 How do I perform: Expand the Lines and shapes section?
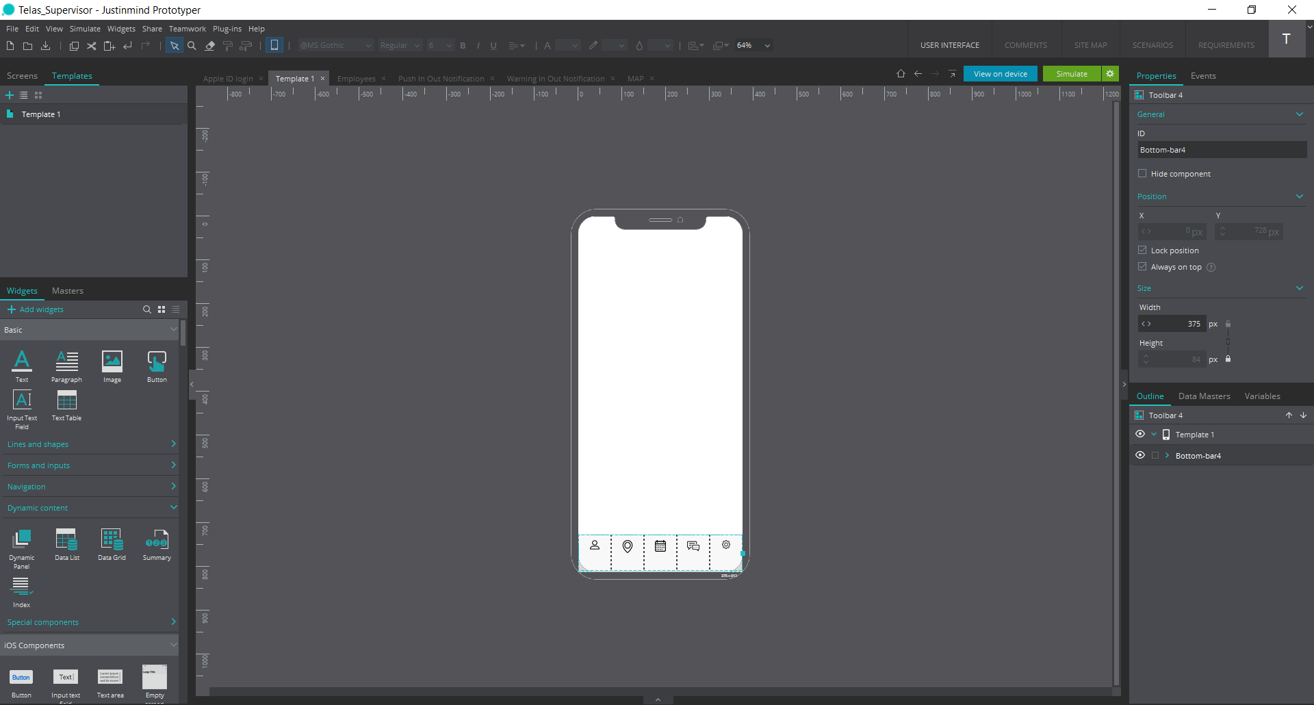(x=90, y=444)
